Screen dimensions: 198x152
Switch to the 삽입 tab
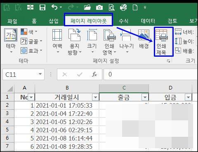coord(54,21)
